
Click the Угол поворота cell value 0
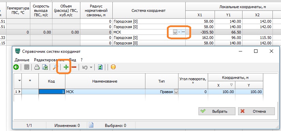(x=193, y=92)
